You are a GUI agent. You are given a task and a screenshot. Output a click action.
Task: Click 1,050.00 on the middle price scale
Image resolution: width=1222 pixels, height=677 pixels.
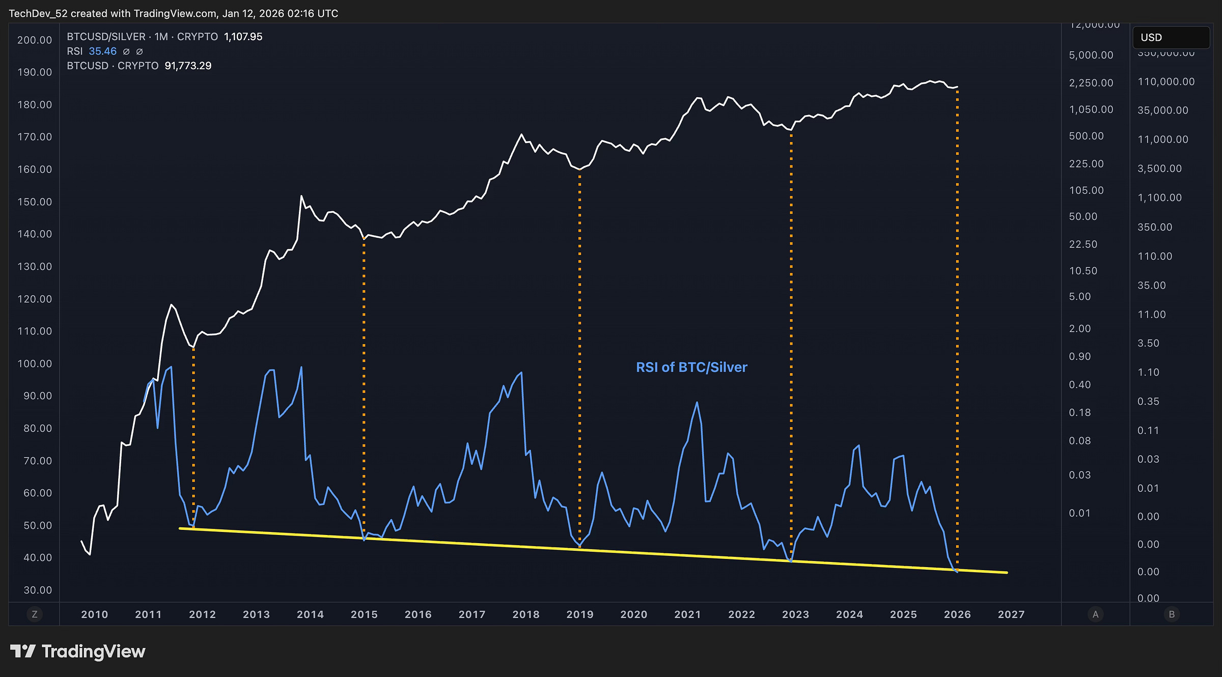point(1091,109)
